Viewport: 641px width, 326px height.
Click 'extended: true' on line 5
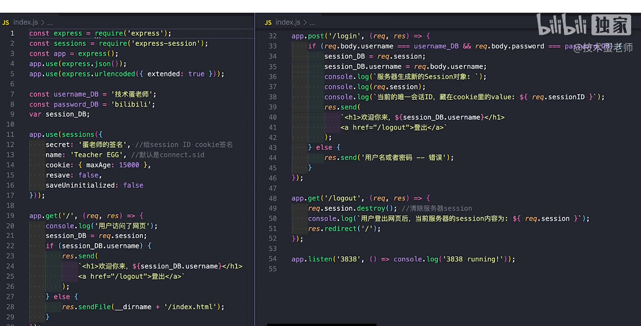coord(176,74)
